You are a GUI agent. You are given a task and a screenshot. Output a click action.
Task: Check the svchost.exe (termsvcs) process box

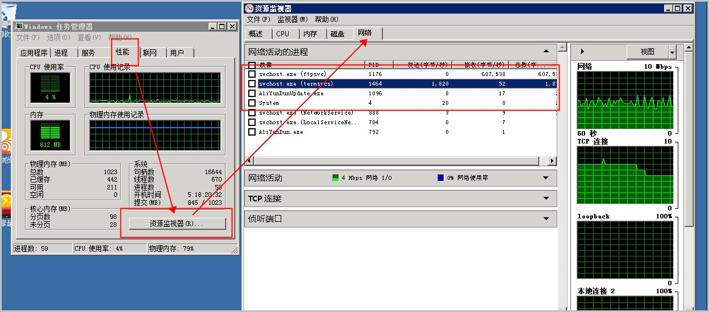[252, 84]
